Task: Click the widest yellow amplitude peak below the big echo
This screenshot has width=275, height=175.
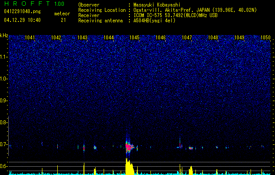Action: pos(129,166)
